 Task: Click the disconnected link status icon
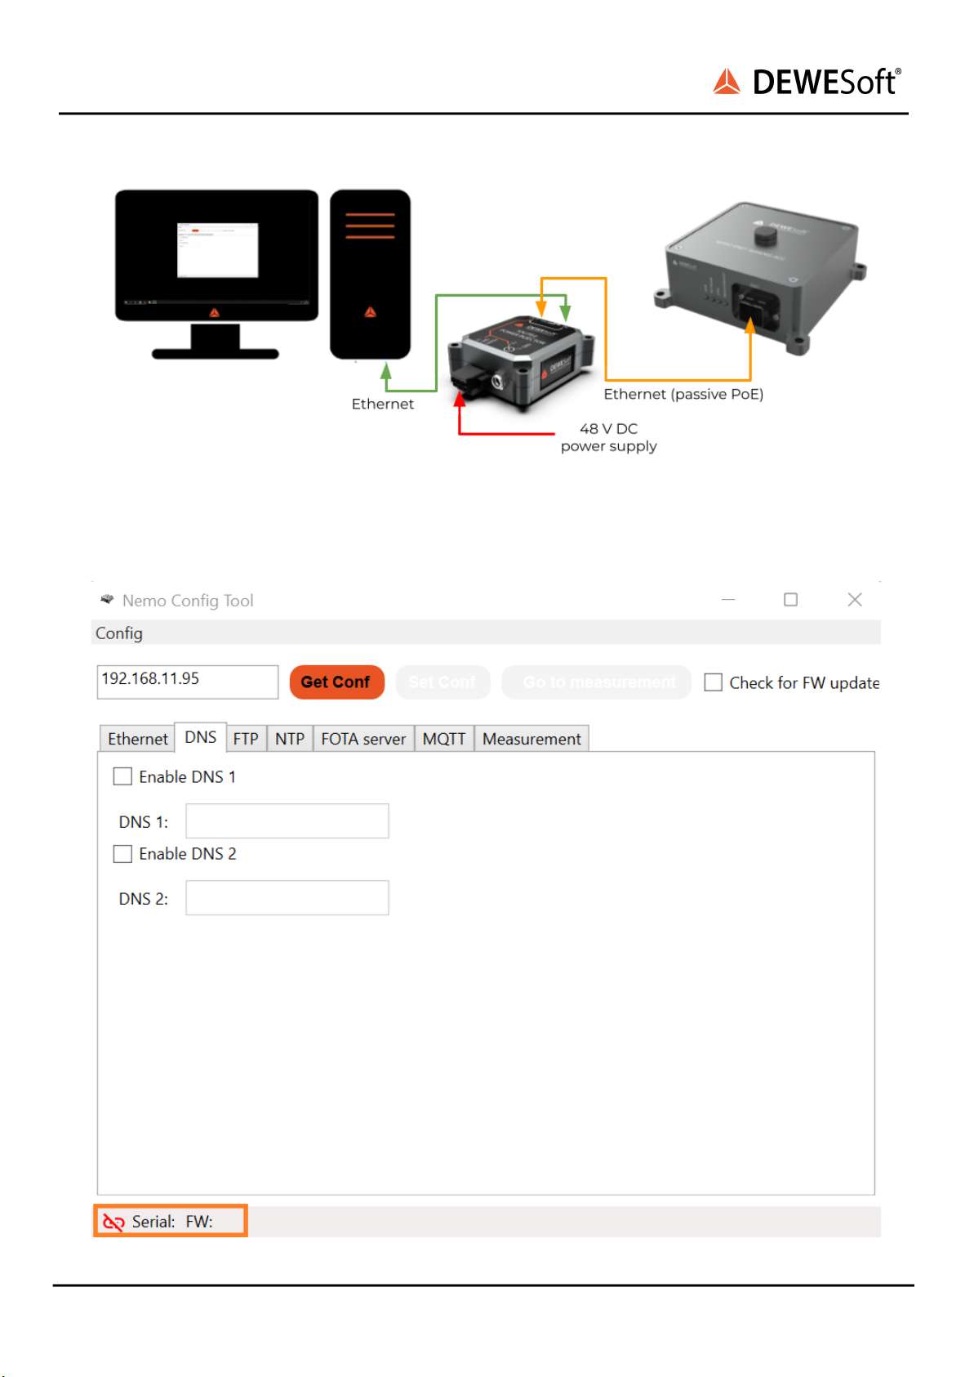point(113,1222)
